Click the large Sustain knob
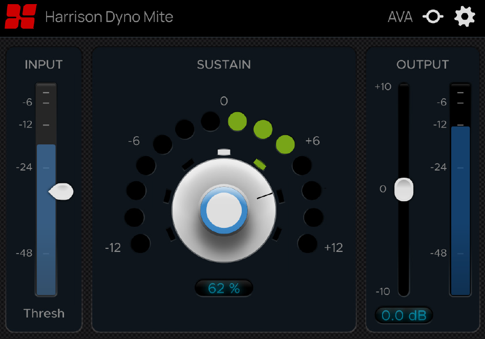485x339 pixels. 224,210
